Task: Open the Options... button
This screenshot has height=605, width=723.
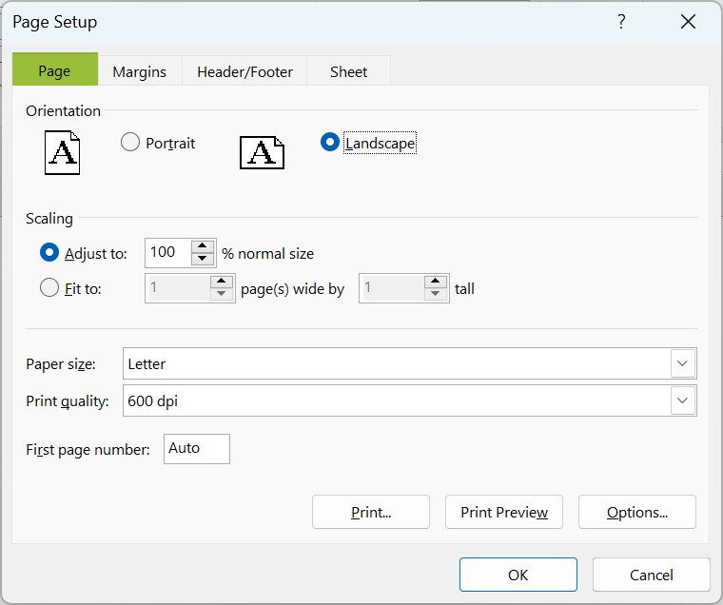Action: click(637, 512)
